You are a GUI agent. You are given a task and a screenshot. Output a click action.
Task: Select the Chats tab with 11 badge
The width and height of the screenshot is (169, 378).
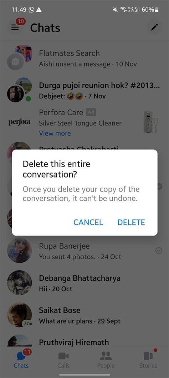tap(21, 360)
